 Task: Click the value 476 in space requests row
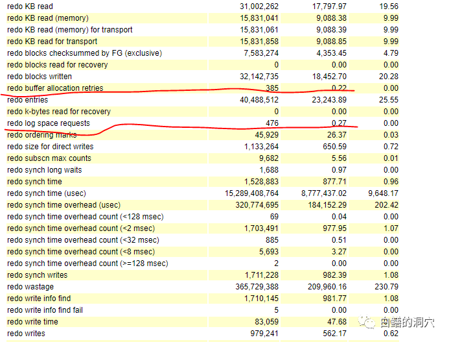[x=271, y=123]
